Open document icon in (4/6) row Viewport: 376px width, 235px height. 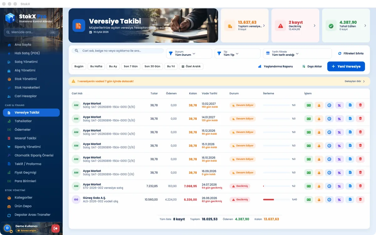pyautogui.click(x=350, y=132)
